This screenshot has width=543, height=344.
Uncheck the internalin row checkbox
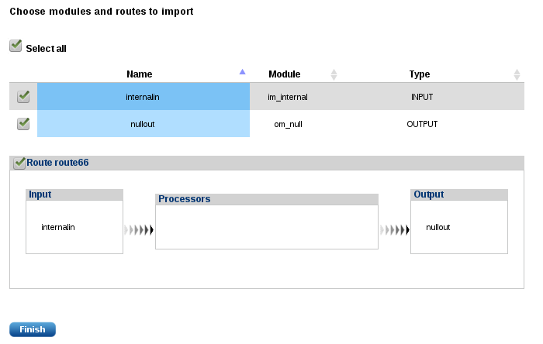[23, 97]
